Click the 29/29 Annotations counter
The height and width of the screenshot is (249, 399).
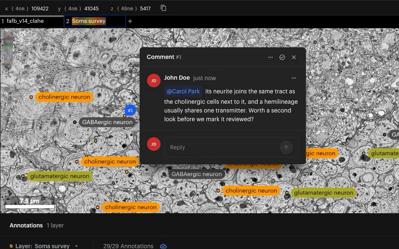[x=128, y=246]
